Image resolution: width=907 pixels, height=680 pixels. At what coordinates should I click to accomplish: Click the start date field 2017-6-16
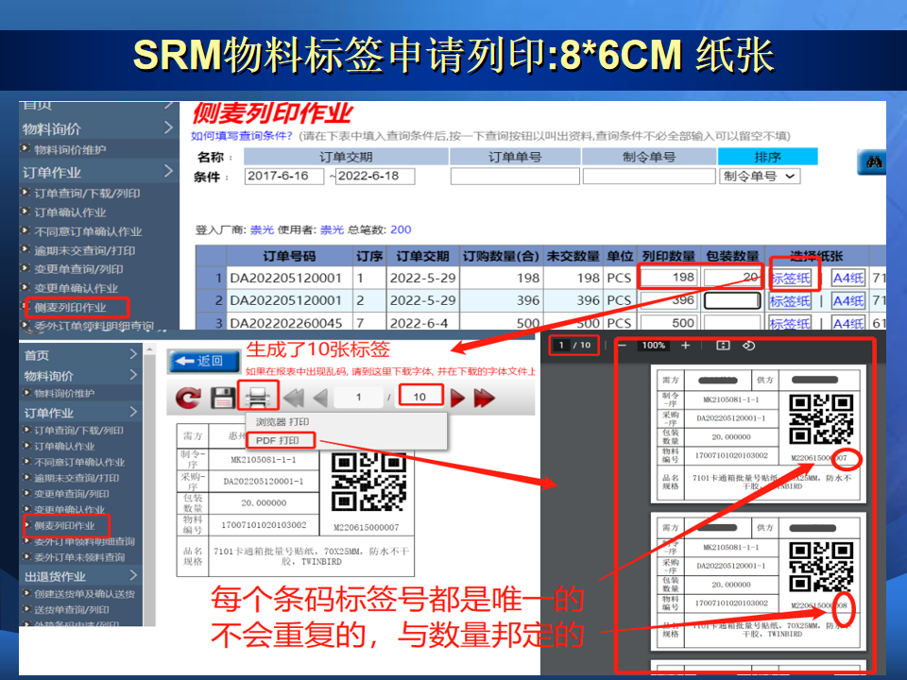click(x=284, y=177)
